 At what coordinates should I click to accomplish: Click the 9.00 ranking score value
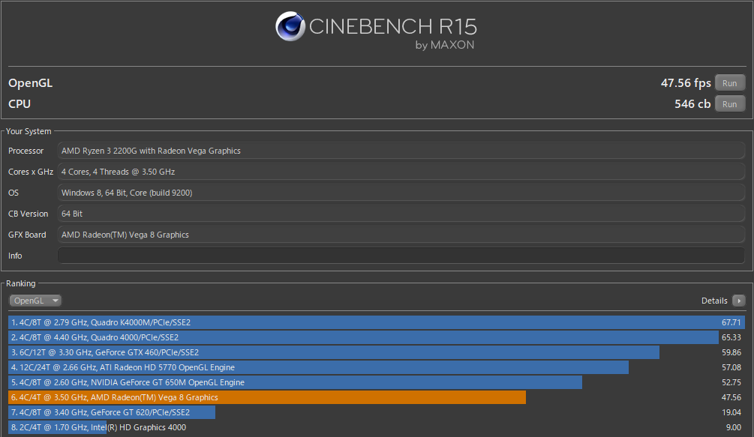click(733, 427)
